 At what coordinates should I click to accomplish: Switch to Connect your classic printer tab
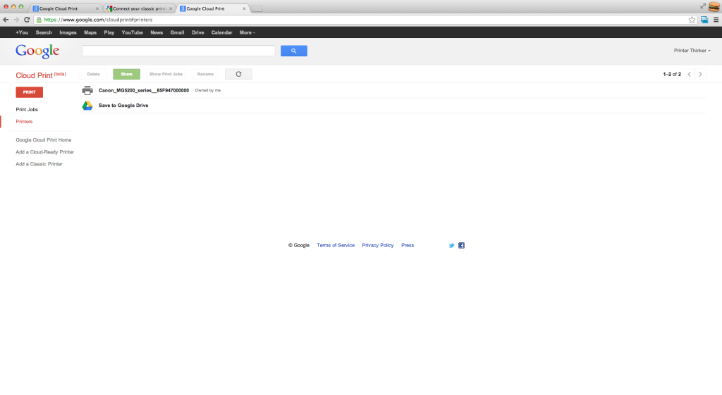pyautogui.click(x=138, y=8)
